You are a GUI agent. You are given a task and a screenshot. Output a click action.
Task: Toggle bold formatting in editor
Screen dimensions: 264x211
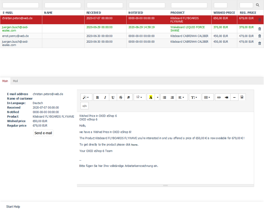[97, 97]
